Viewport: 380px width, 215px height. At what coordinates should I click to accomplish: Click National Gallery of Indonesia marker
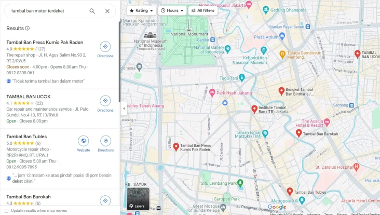227,48
